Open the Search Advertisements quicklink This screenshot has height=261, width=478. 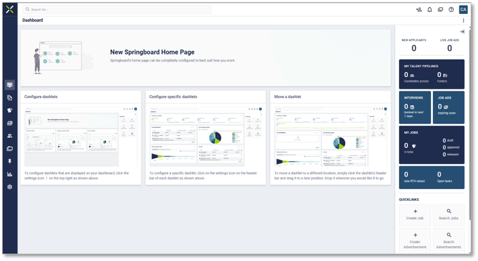pyautogui.click(x=449, y=240)
